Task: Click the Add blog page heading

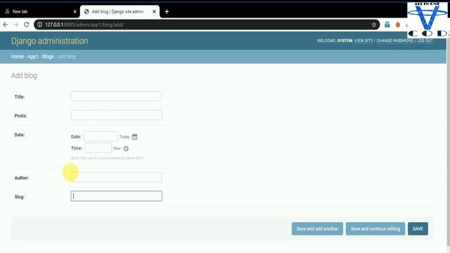Action: click(24, 75)
